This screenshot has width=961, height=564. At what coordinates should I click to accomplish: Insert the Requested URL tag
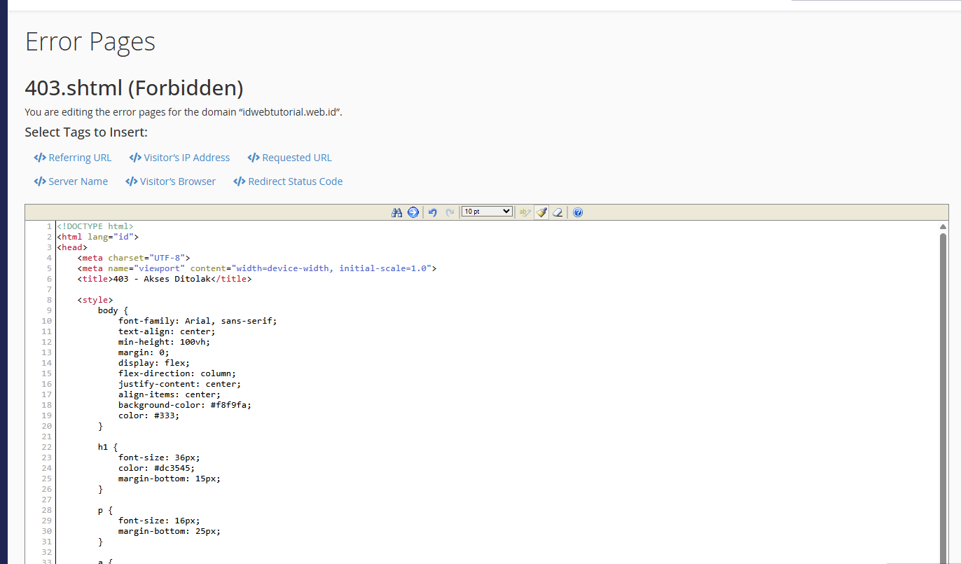point(290,158)
